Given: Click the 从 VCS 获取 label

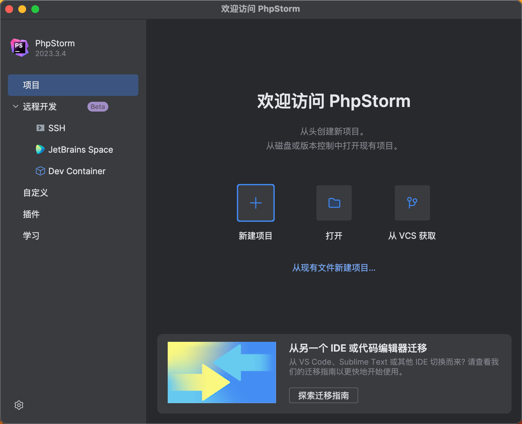Looking at the screenshot, I should 412,236.
